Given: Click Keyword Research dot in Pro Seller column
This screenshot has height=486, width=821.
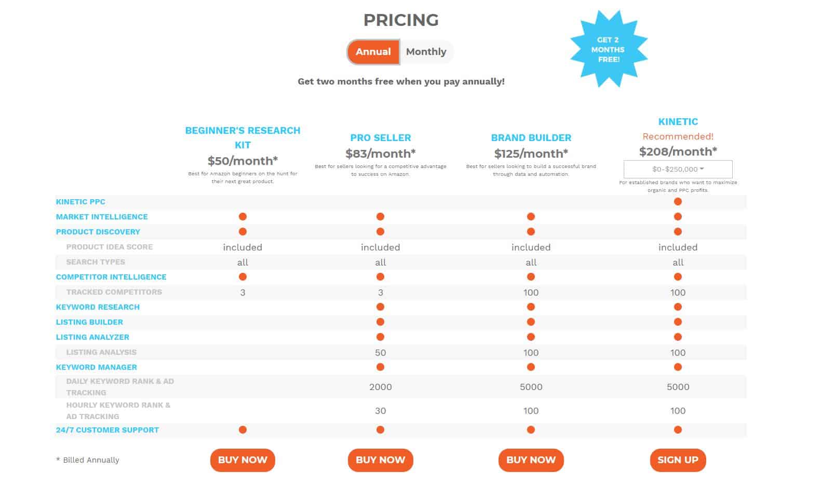Looking at the screenshot, I should click(380, 307).
